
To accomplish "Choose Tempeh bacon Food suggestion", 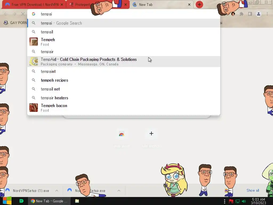I will coord(124,108).
